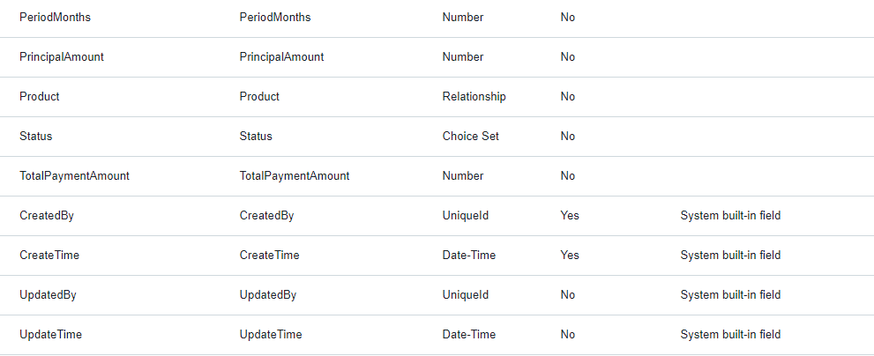
Task: Select the UpdatedBy field name
Action: (x=48, y=295)
